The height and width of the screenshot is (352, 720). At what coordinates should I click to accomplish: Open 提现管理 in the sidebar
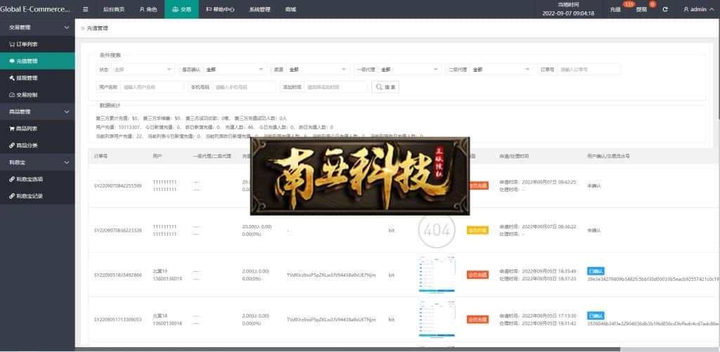[x=37, y=78]
